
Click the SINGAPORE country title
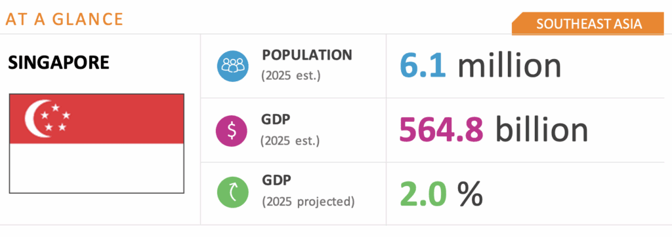(x=58, y=63)
